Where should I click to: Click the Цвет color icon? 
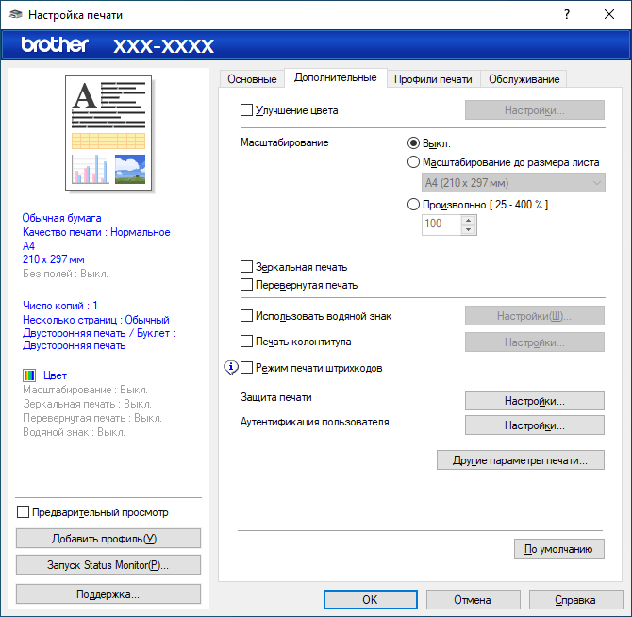pos(29,375)
